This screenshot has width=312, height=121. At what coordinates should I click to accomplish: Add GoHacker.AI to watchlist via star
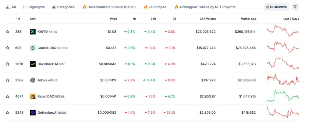tap(8, 113)
